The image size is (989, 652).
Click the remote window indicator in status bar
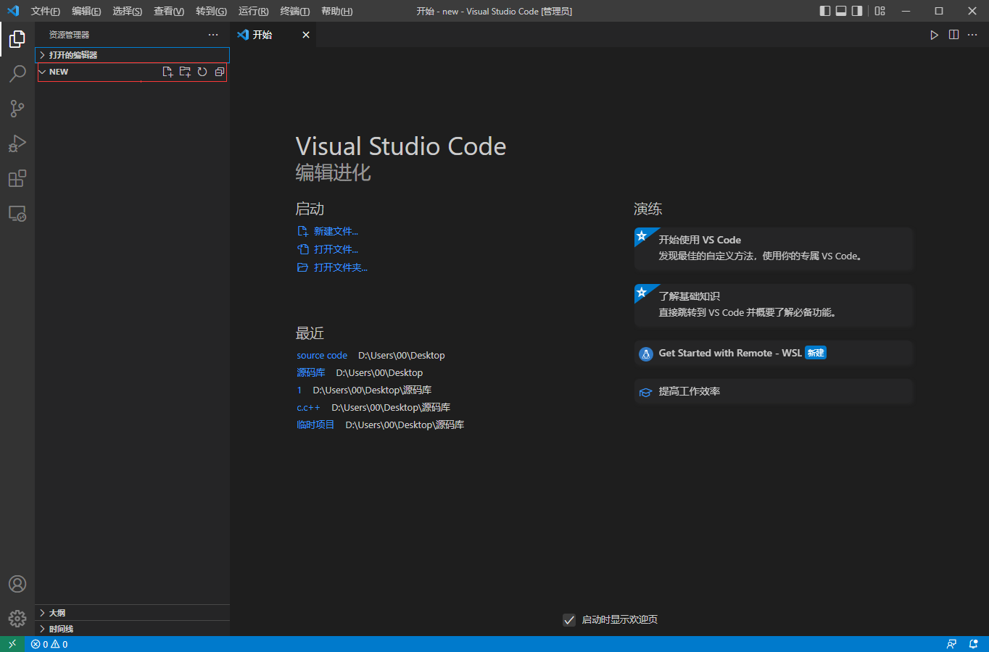[12, 644]
